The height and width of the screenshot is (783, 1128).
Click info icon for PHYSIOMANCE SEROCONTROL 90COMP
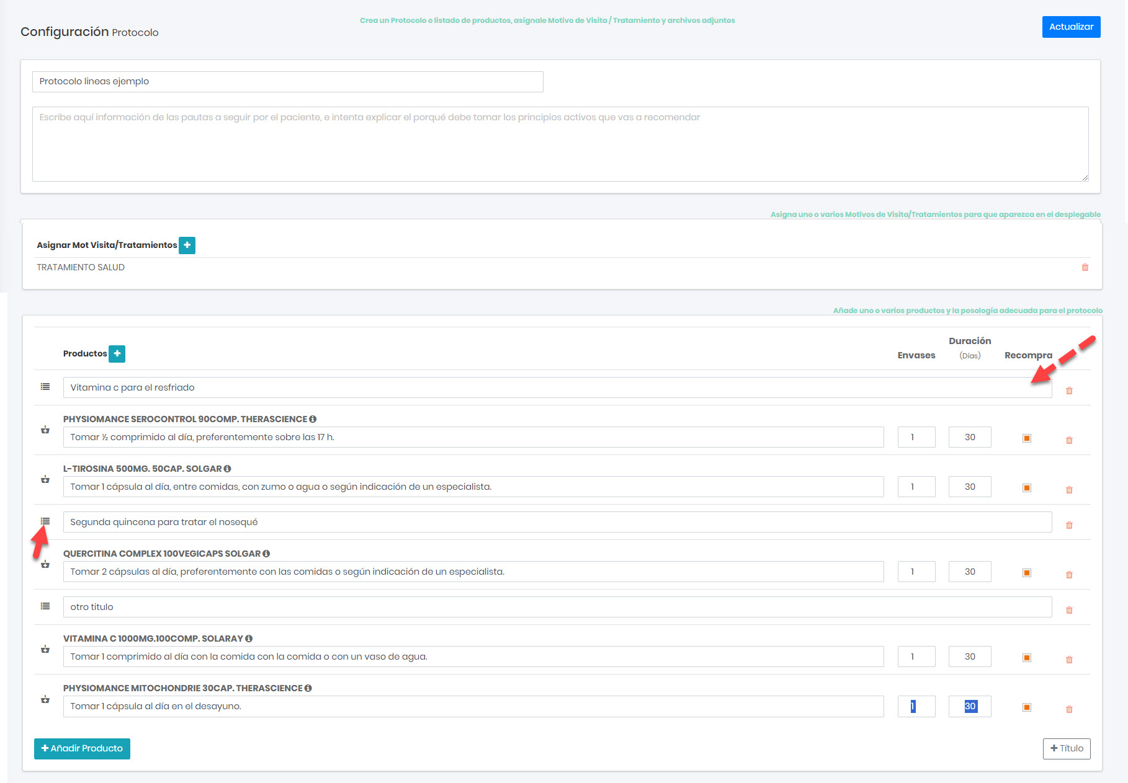(x=313, y=419)
